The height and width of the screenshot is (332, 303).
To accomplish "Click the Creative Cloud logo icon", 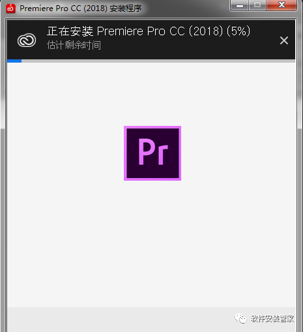I will point(27,40).
